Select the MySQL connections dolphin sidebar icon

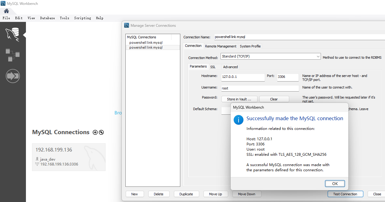tap(13, 34)
